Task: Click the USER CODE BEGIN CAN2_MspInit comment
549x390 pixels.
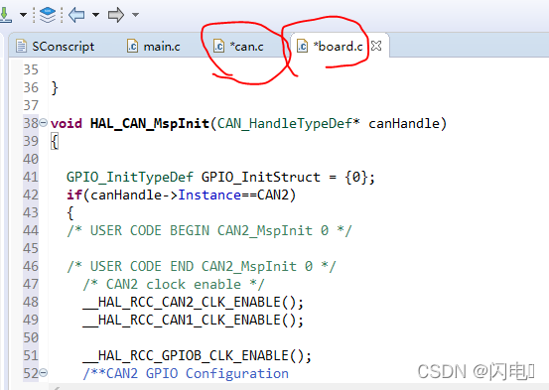Action: [209, 230]
